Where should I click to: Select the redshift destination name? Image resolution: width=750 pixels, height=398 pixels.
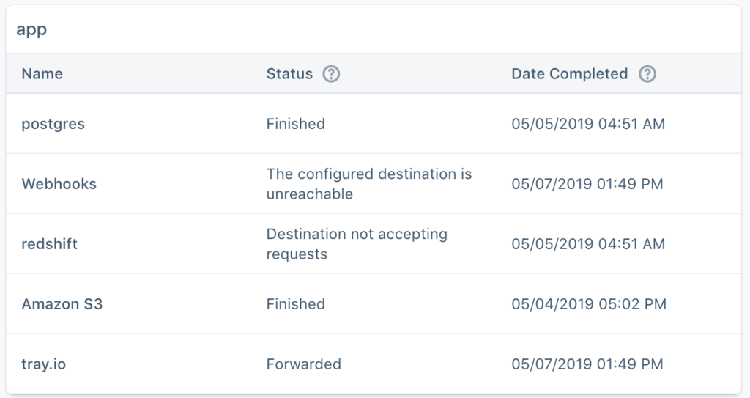[x=49, y=244]
